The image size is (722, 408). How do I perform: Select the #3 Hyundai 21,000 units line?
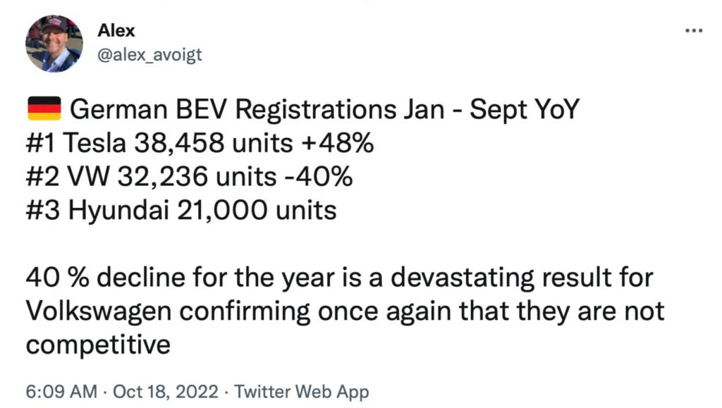(181, 211)
